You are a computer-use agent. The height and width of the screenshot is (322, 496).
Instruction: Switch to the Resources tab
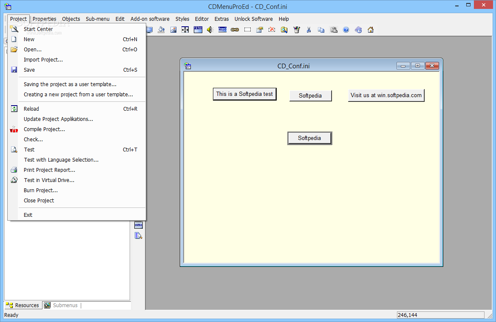23,305
